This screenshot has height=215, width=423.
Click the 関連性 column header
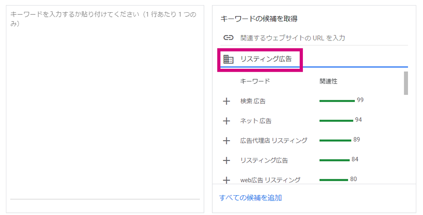(x=328, y=81)
